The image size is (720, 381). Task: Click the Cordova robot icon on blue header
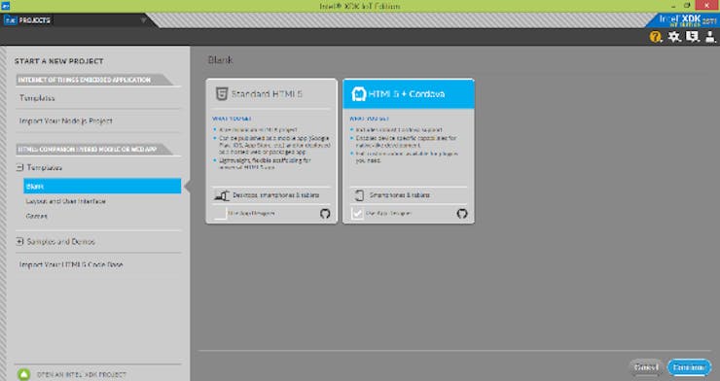(358, 94)
